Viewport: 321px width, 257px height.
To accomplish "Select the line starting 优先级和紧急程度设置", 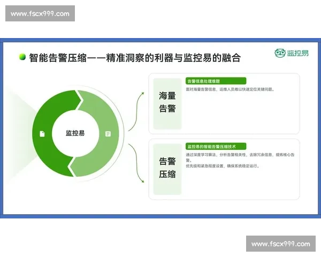I will point(223,166).
